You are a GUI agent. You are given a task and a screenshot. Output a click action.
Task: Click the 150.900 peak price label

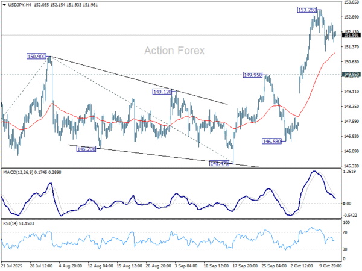click(37, 56)
